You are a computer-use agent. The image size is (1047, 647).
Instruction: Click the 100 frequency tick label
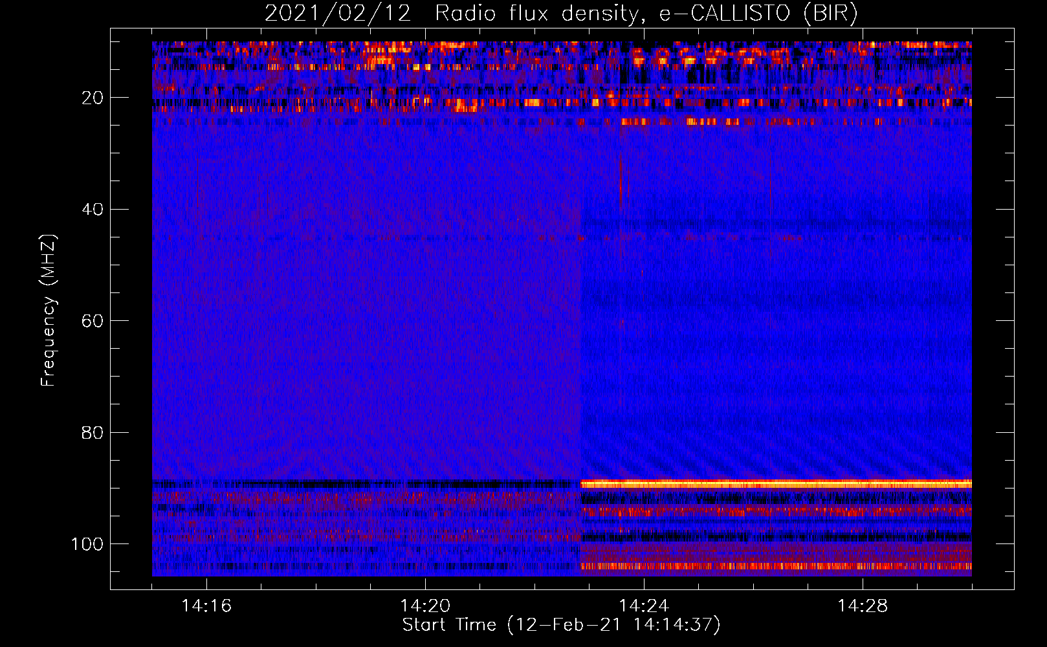[87, 544]
